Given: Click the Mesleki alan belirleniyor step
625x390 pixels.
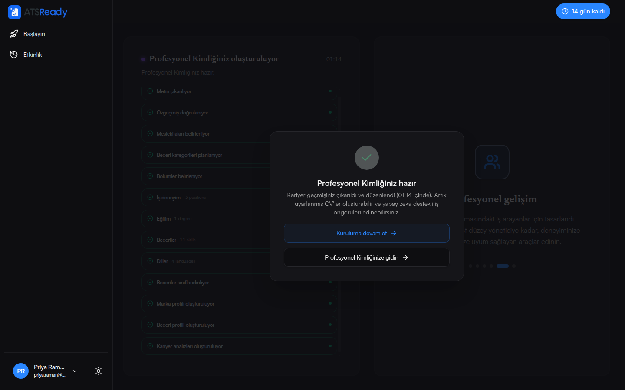Looking at the screenshot, I should tap(239, 134).
